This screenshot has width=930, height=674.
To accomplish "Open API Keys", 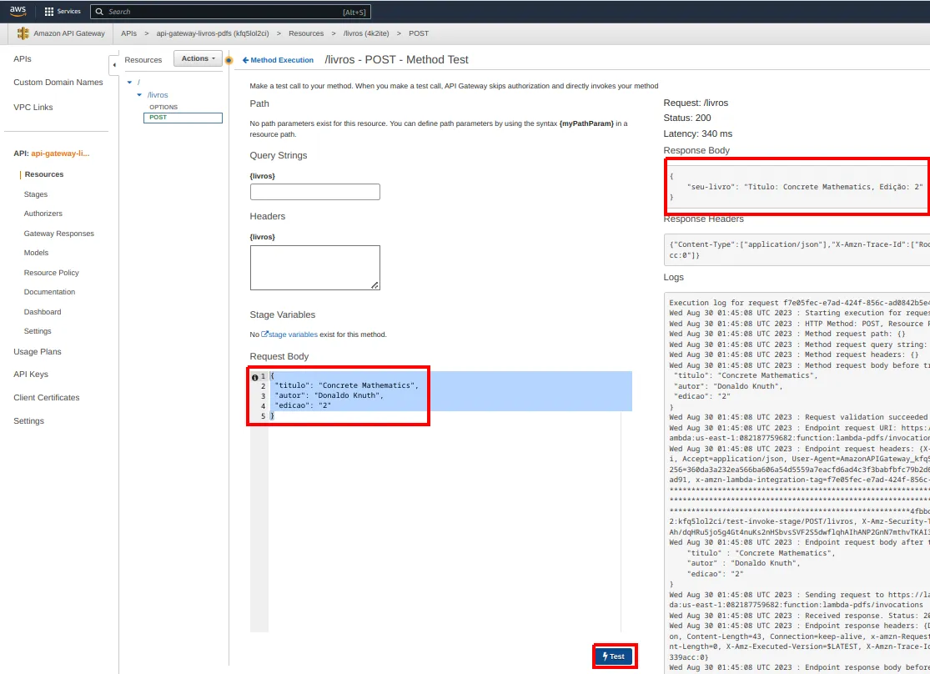I will point(31,375).
